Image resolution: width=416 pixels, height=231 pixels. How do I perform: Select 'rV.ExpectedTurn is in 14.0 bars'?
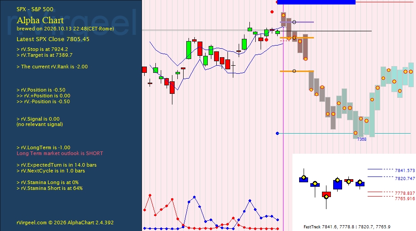coord(56,165)
